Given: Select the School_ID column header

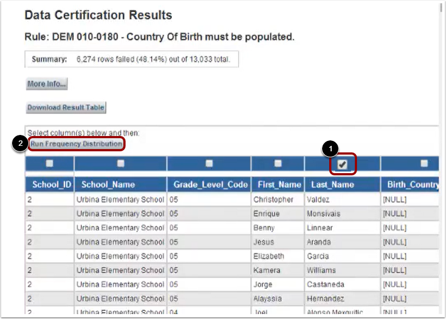Looking at the screenshot, I should [51, 184].
